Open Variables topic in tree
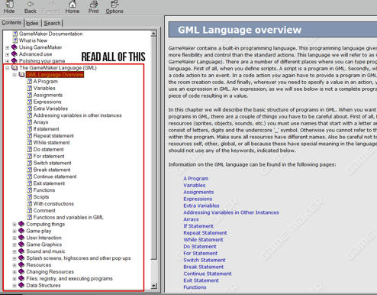 pos(44,88)
